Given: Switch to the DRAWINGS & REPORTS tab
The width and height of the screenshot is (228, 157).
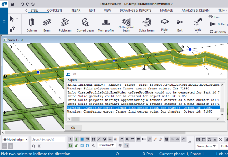Looking at the screenshot, I should click(x=136, y=11).
